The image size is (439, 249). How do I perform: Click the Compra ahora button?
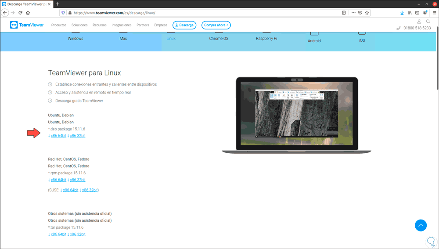pos(216,25)
